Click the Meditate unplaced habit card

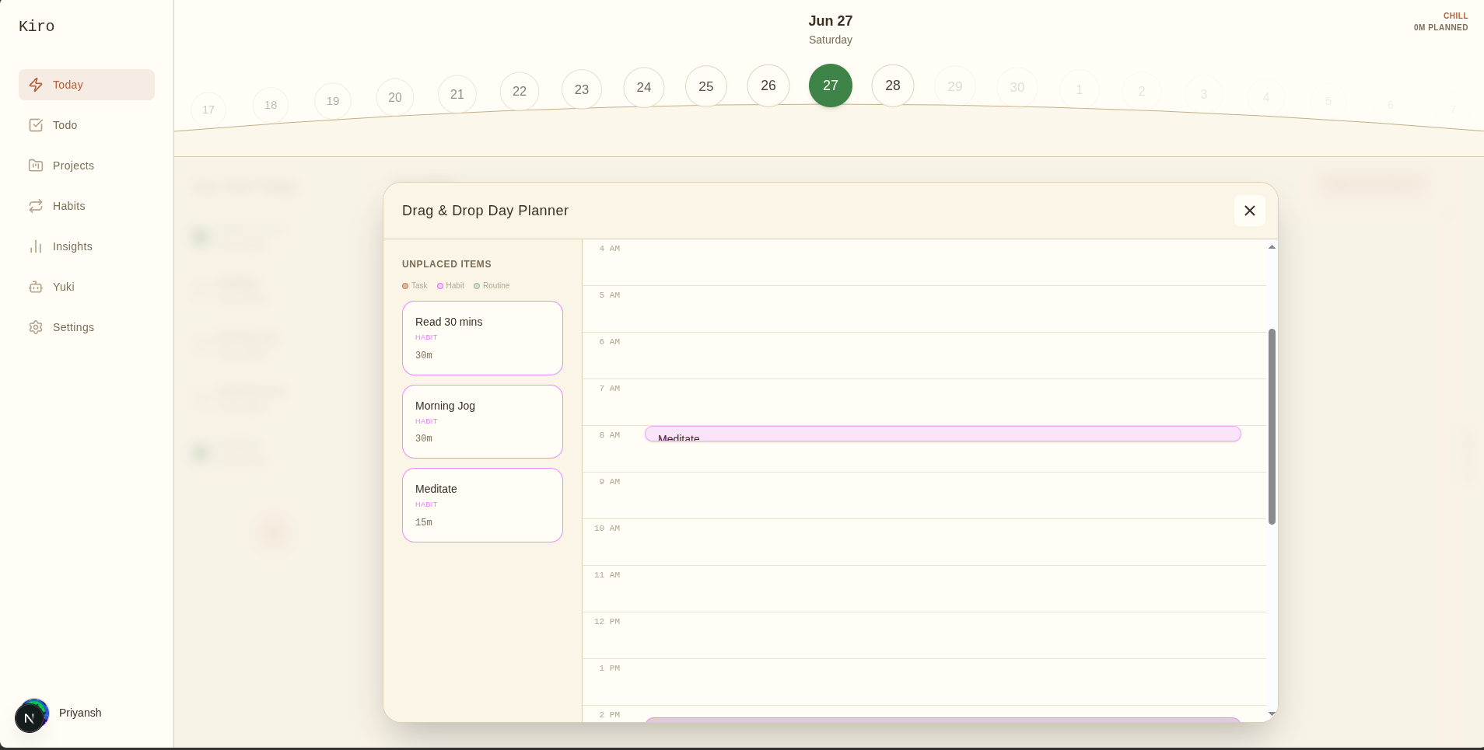coord(482,505)
